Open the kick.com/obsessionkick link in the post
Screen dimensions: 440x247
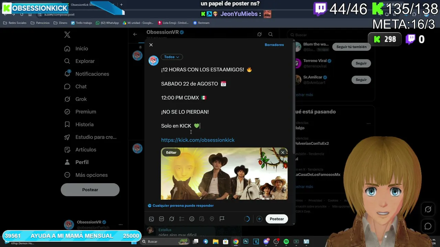tap(198, 140)
